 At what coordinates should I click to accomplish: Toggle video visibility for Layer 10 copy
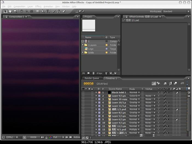point(83,99)
